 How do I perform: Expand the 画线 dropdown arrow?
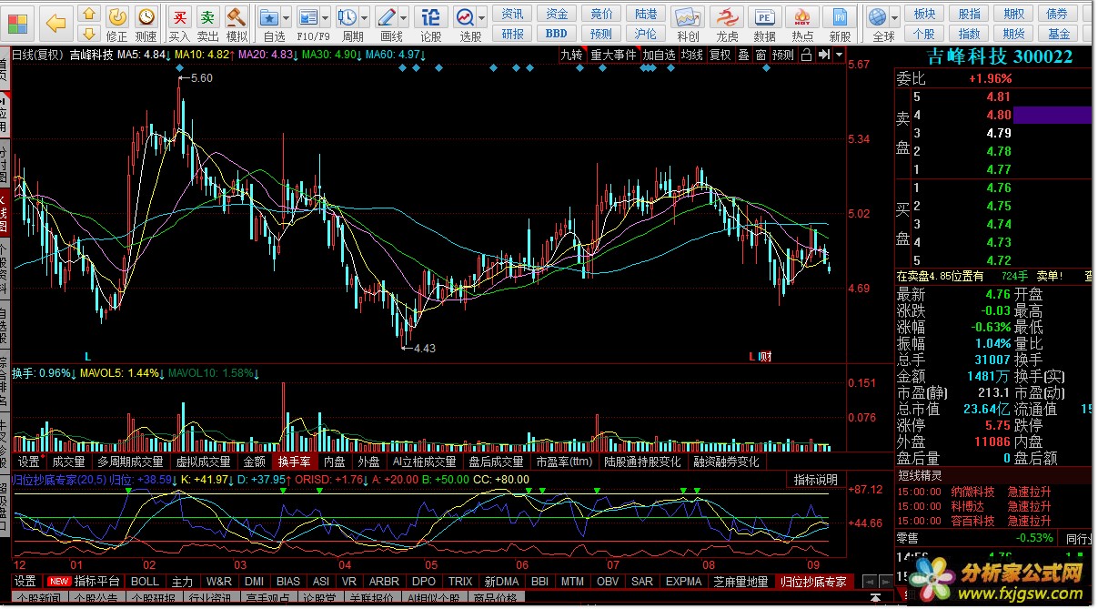pyautogui.click(x=405, y=17)
